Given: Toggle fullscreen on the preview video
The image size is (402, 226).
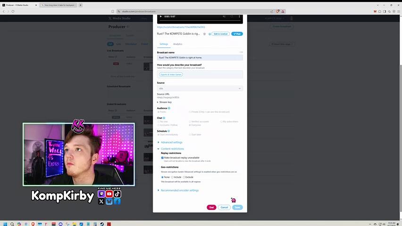Looking at the screenshot, I should pos(232,16).
